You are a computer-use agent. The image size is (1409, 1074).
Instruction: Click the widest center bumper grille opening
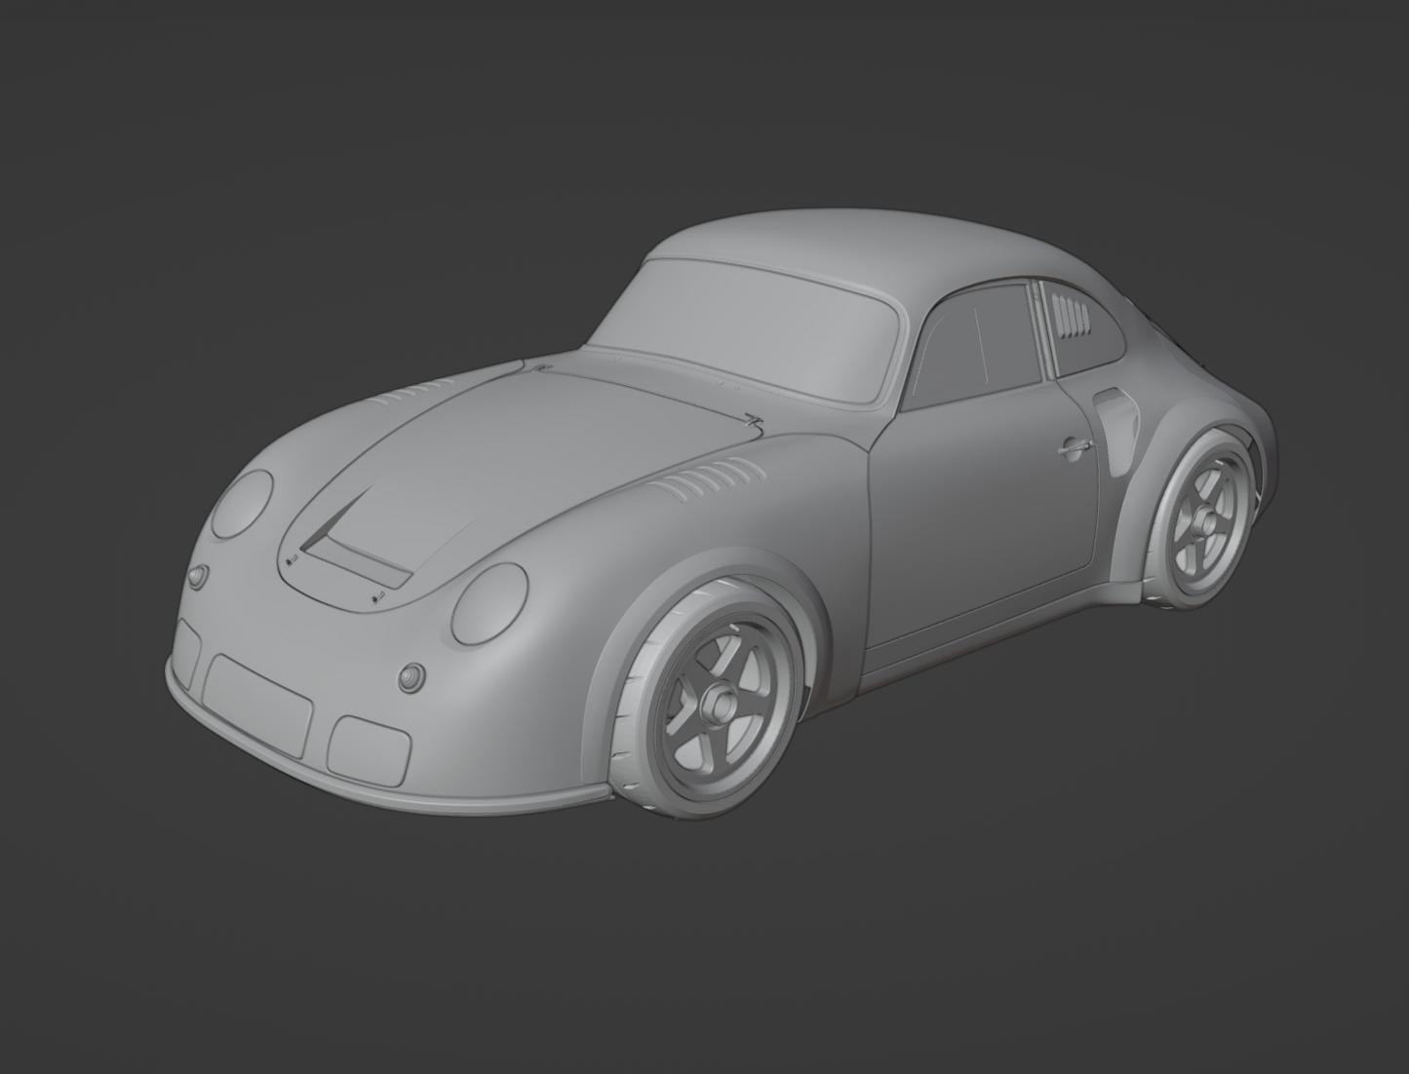pyautogui.click(x=257, y=708)
